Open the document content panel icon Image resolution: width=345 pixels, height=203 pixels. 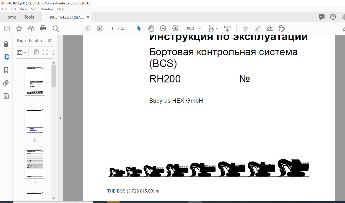coord(6,96)
